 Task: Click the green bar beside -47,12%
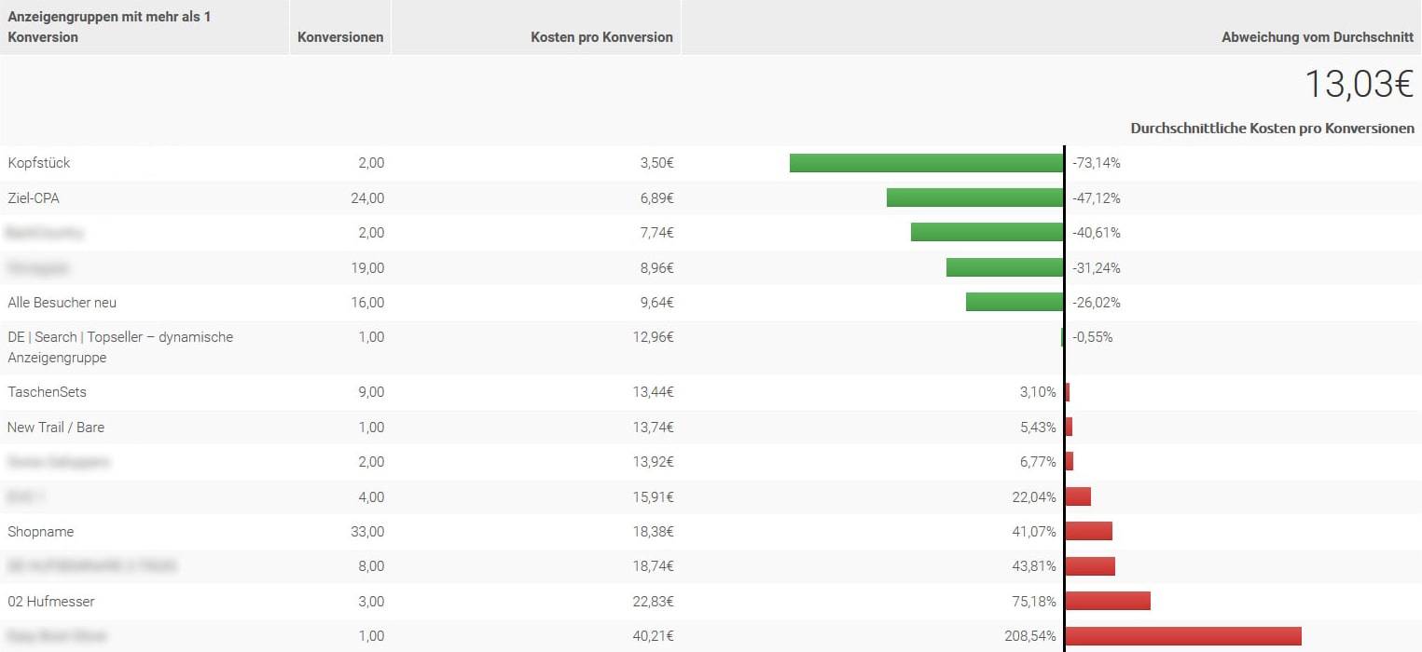(x=974, y=198)
